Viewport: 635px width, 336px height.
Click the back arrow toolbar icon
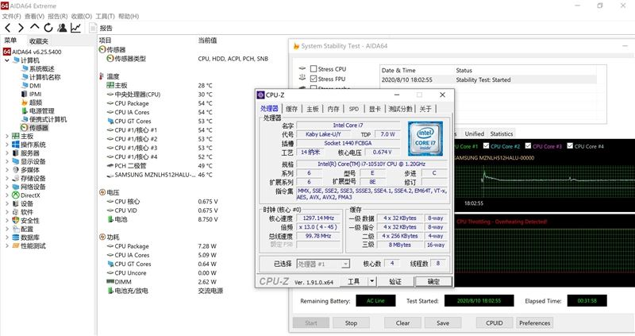[x=8, y=28]
